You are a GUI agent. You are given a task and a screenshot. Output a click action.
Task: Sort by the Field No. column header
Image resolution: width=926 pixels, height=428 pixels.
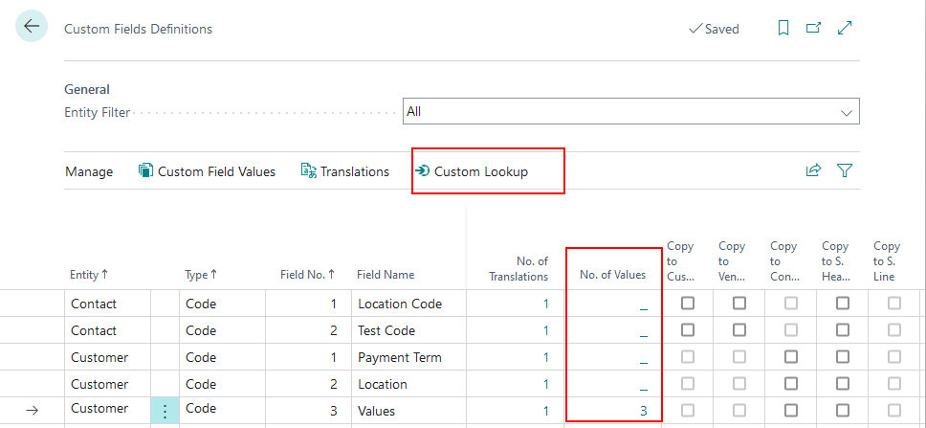pyautogui.click(x=307, y=275)
